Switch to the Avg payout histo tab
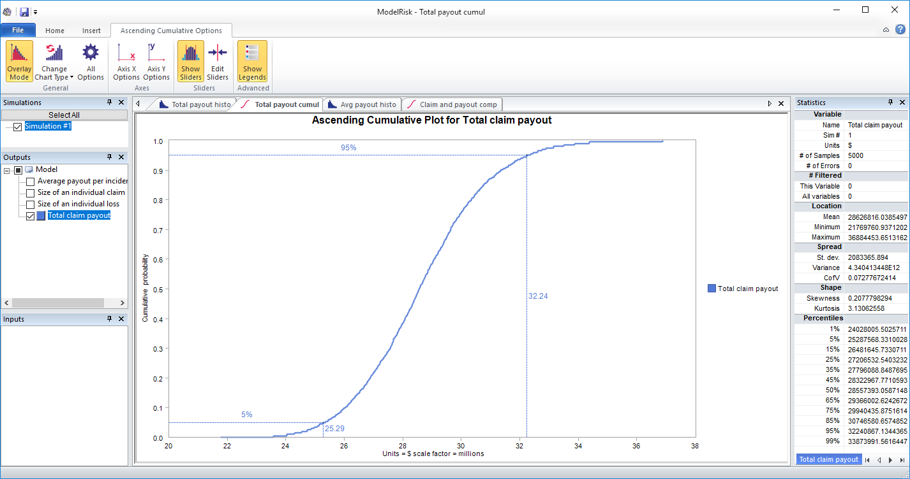Viewport: 910px width, 479px height. pyautogui.click(x=362, y=104)
